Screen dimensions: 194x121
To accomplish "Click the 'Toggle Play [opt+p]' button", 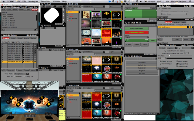I will point(137,28).
